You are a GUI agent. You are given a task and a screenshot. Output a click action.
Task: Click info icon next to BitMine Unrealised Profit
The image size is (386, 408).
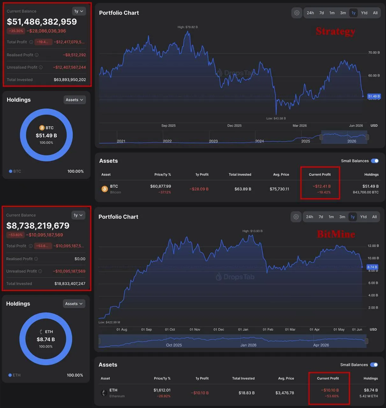coord(40,271)
